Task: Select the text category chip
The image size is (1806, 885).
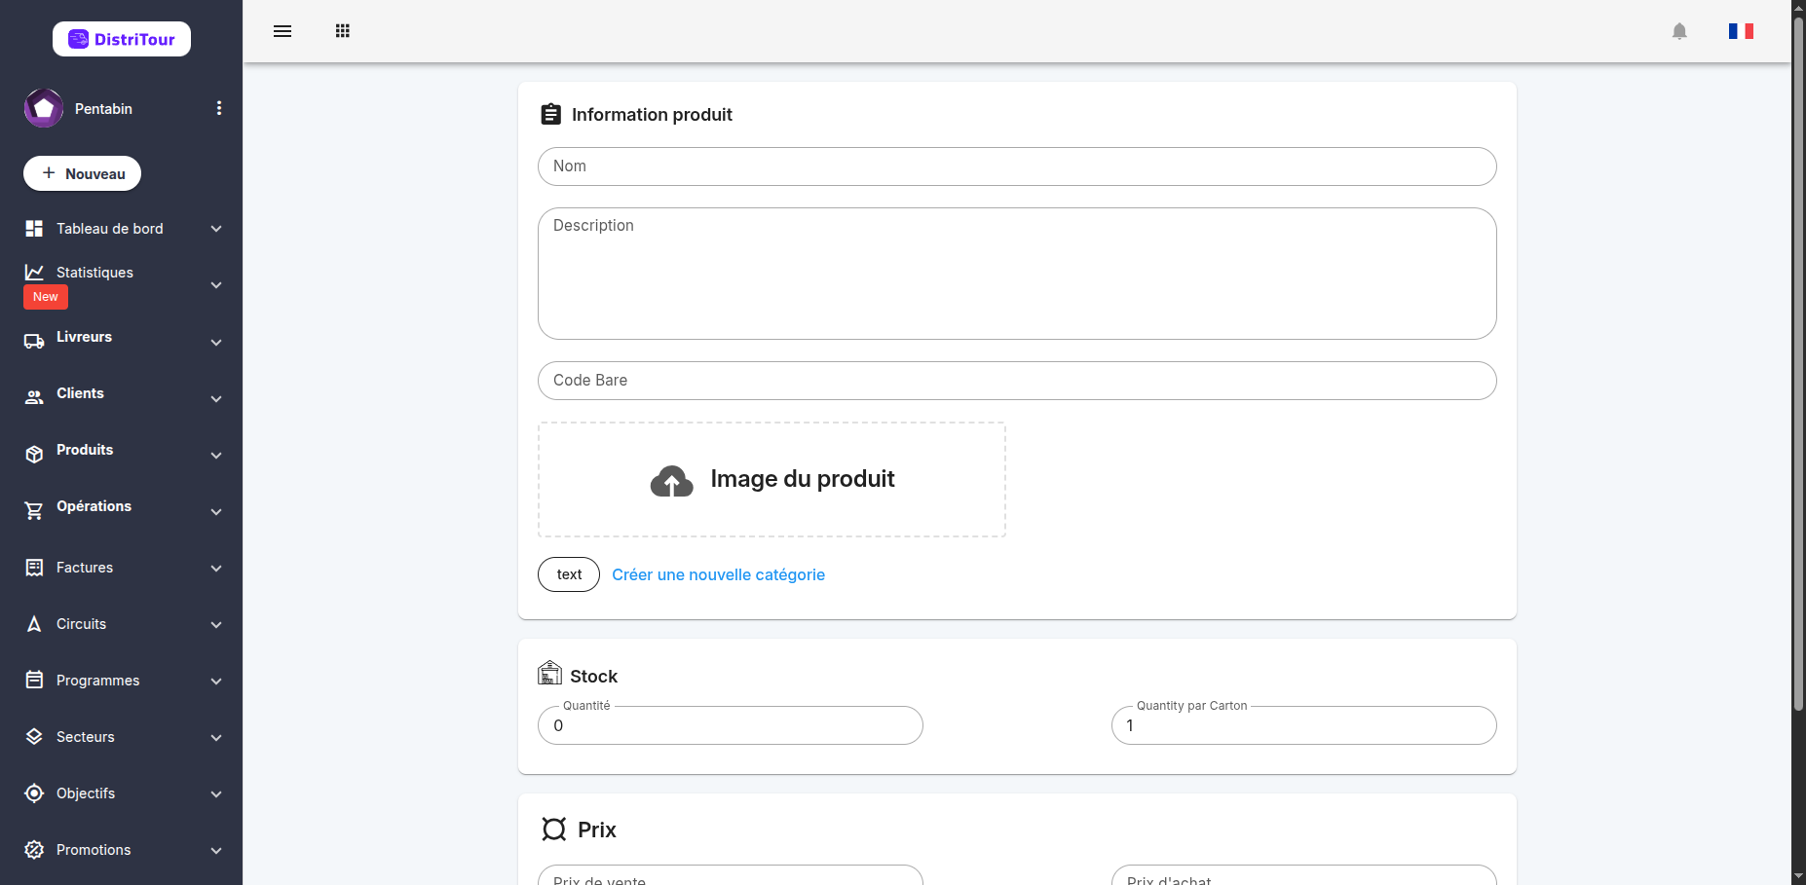Action: pyautogui.click(x=569, y=574)
